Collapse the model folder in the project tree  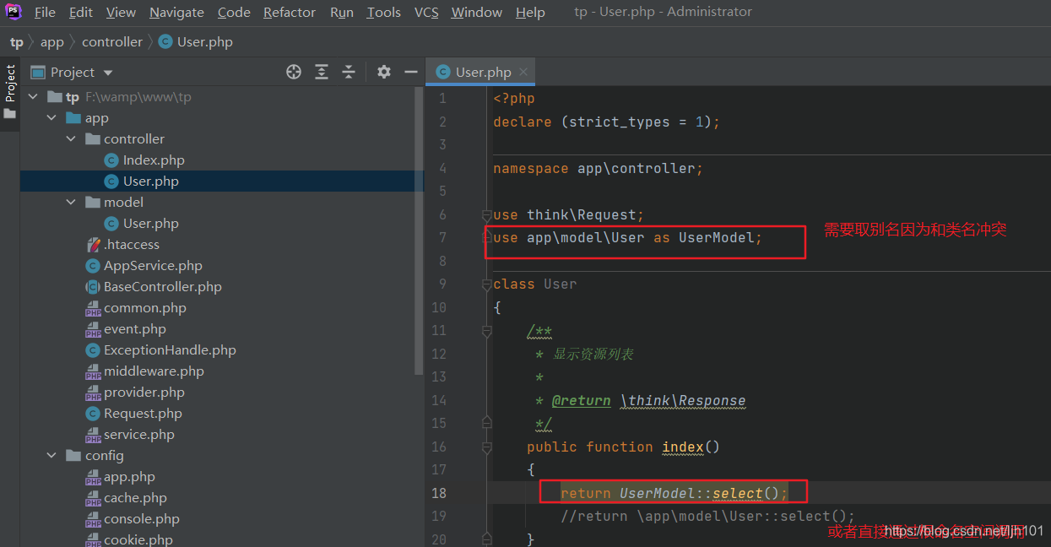tap(71, 202)
